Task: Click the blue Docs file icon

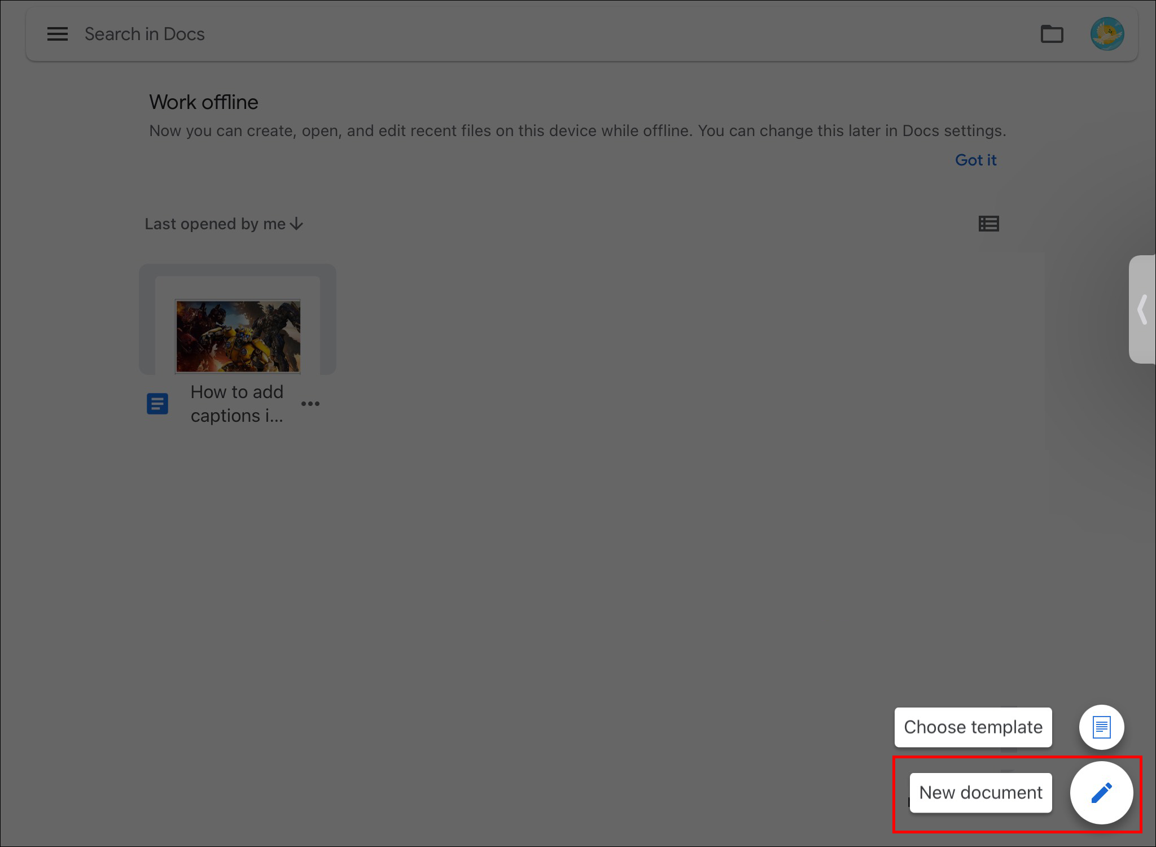Action: (x=157, y=404)
